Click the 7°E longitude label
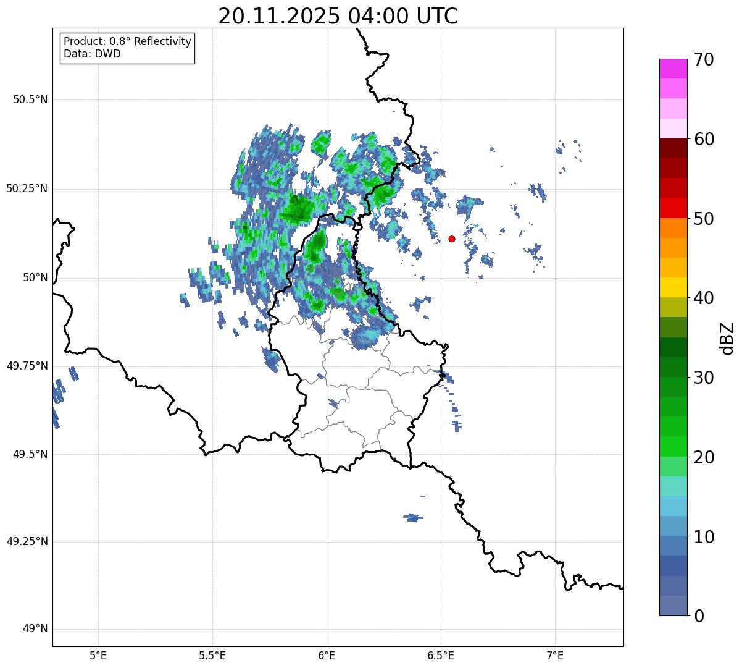Screen dimensions: 742x668 [x=556, y=655]
